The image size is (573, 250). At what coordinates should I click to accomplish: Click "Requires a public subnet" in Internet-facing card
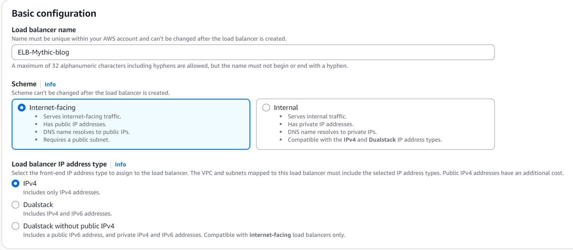tap(76, 140)
